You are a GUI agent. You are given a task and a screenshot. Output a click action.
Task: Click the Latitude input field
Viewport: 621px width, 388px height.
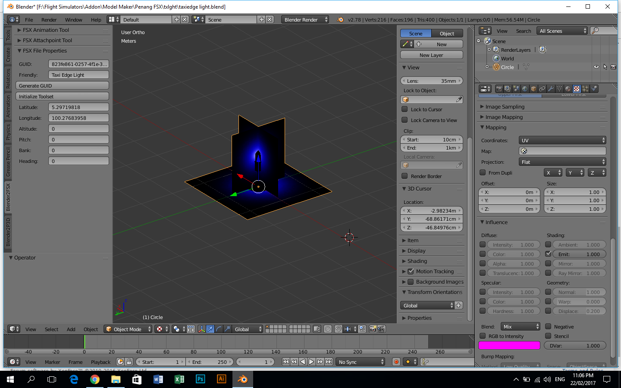[x=78, y=107]
